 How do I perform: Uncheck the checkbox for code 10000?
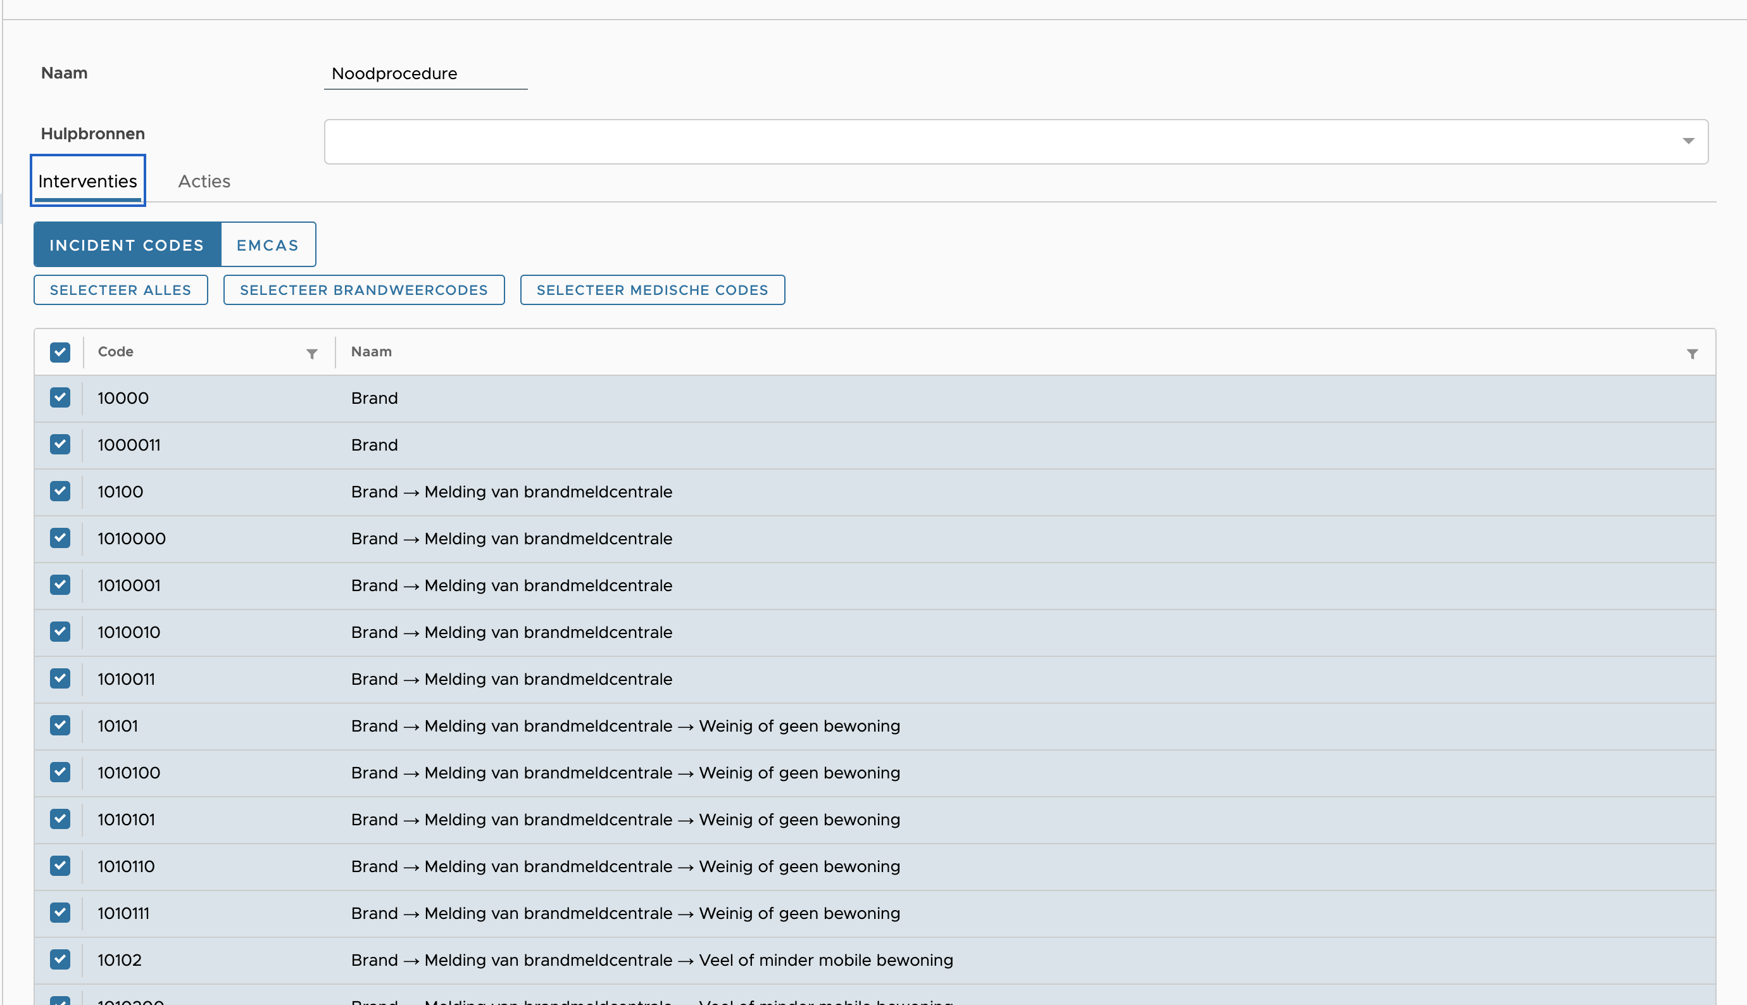pyautogui.click(x=60, y=397)
